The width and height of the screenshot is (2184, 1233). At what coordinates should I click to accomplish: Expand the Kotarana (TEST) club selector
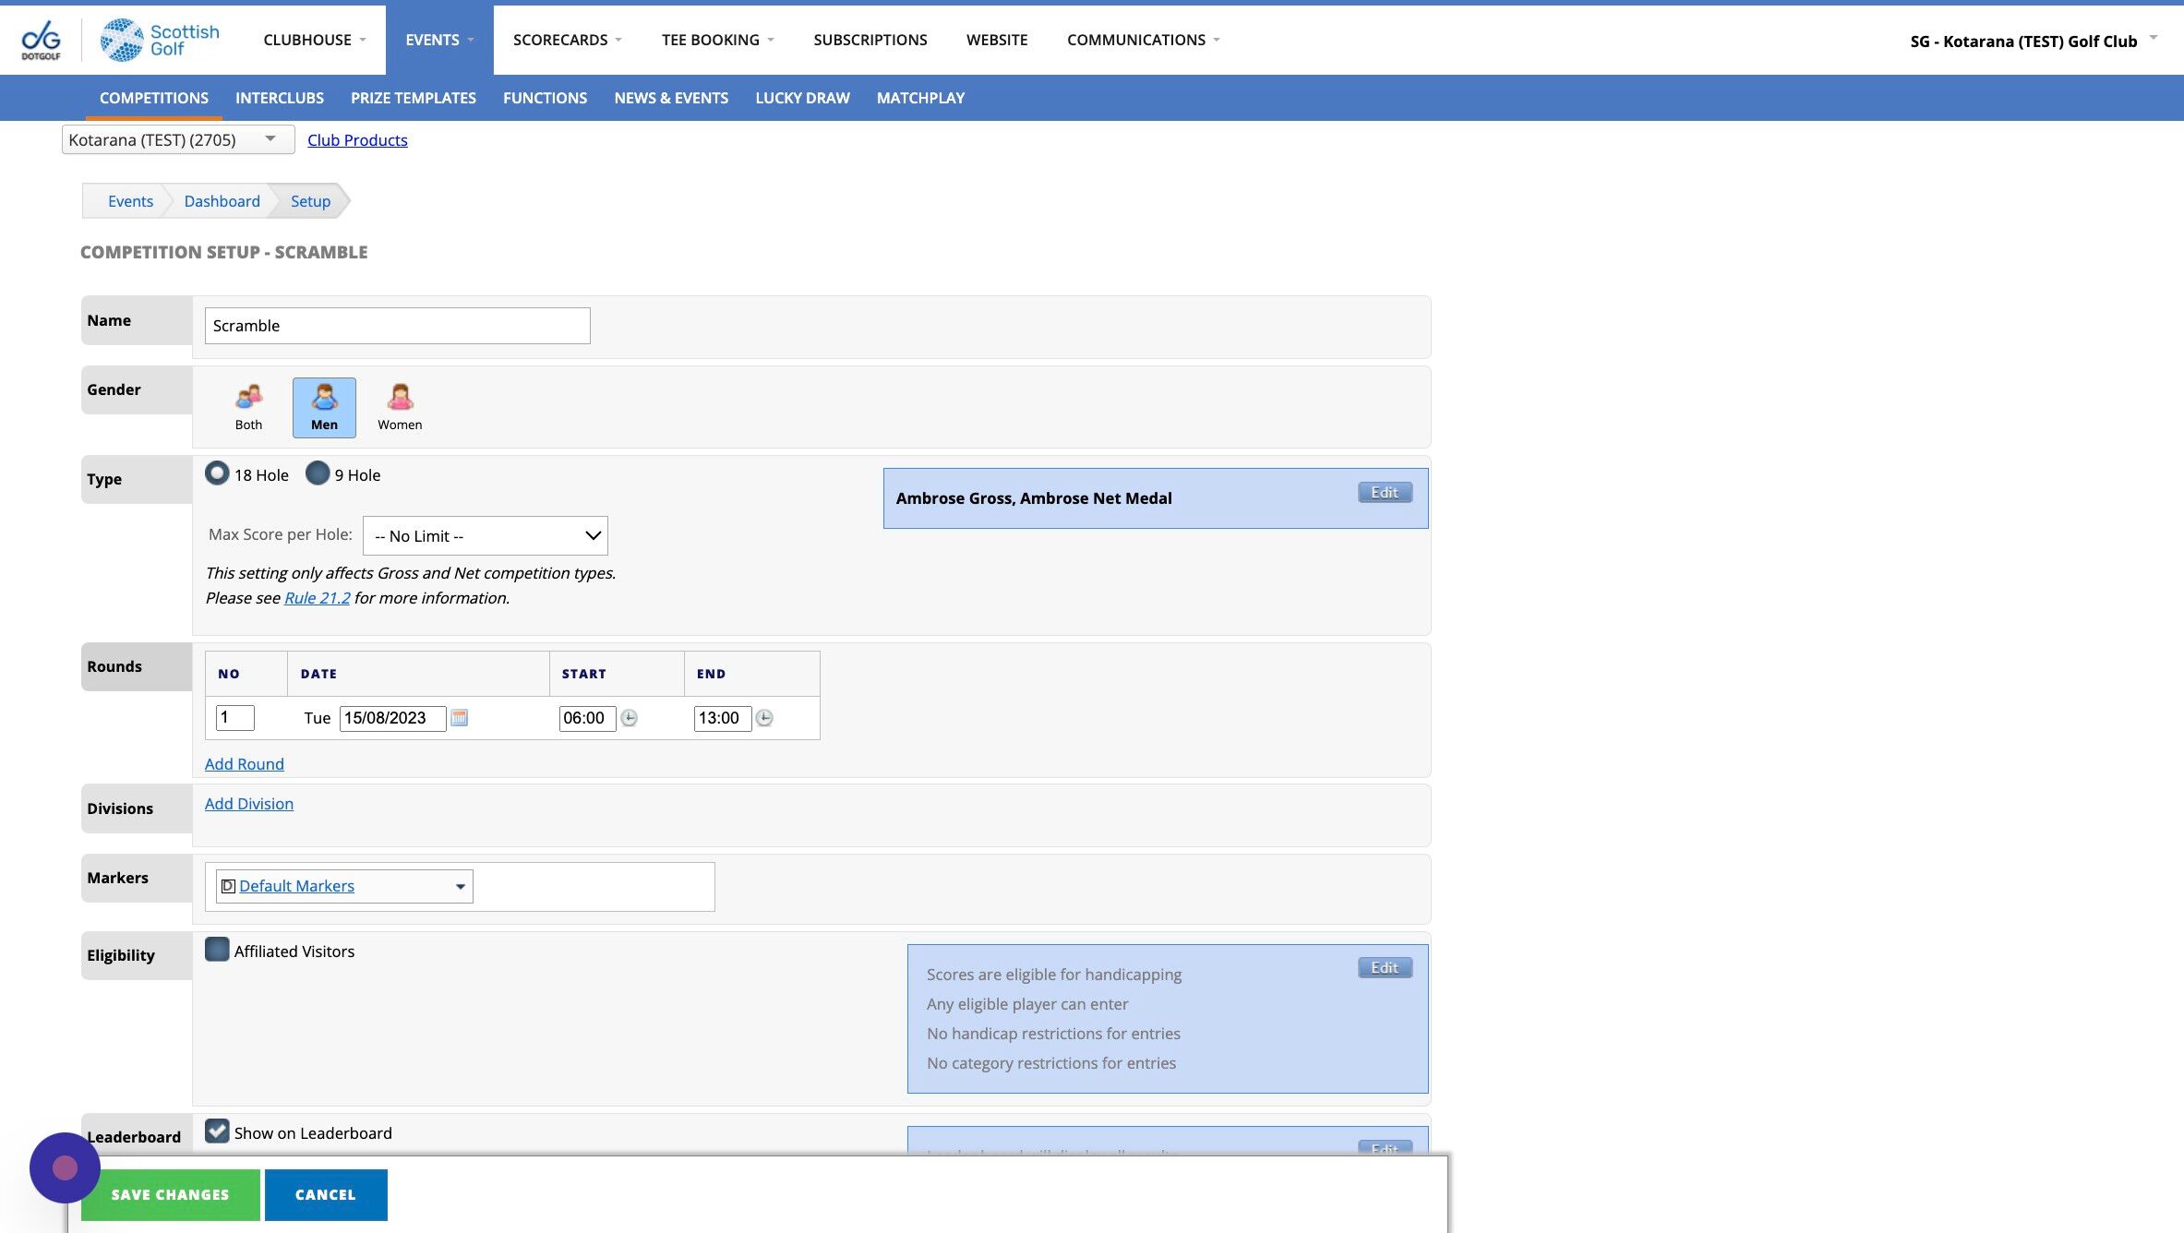[178, 139]
